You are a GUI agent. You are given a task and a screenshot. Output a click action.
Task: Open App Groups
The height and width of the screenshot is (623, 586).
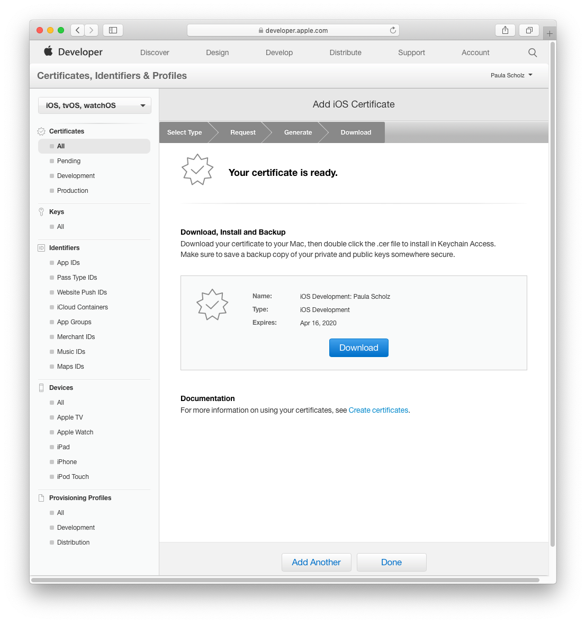[74, 322]
